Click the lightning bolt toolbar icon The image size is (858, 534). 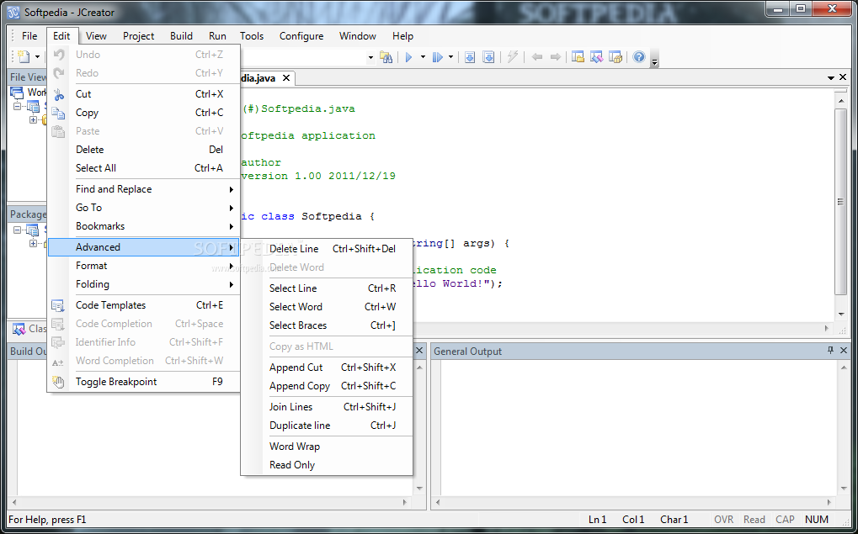(x=513, y=57)
